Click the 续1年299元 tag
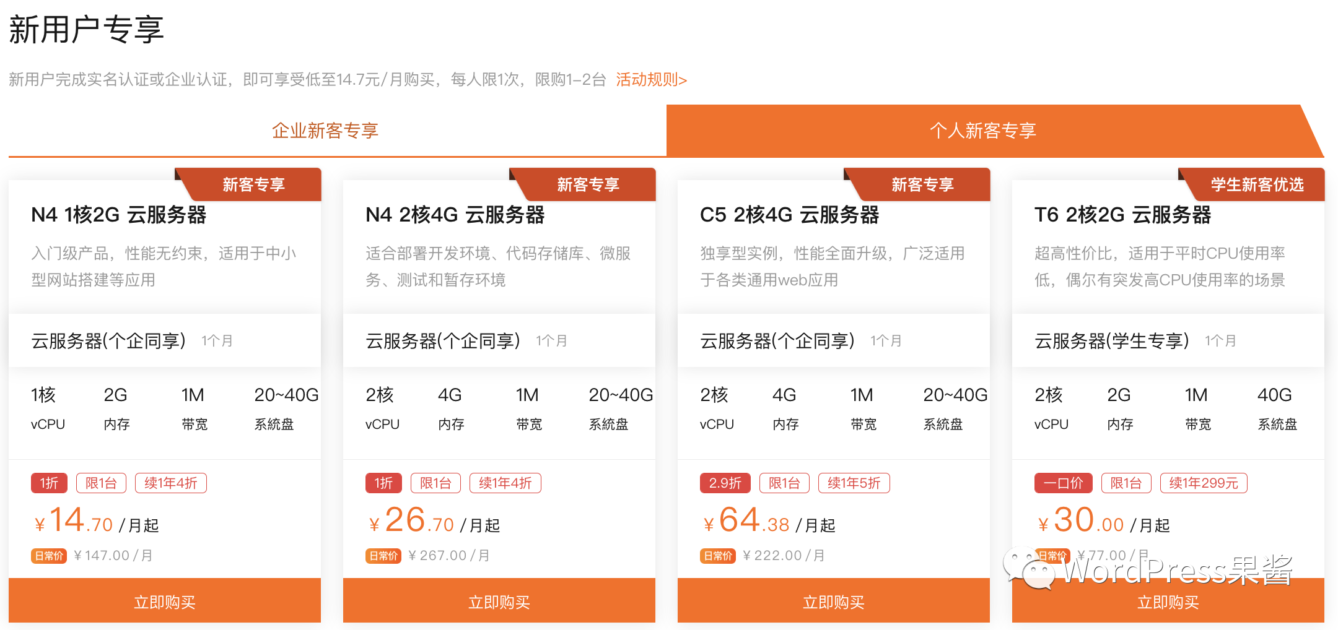Screen dimensions: 1338x630 pyautogui.click(x=1204, y=483)
